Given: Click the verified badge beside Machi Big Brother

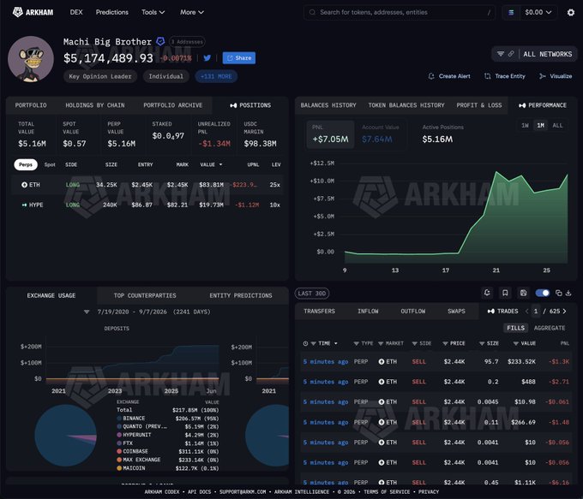Looking at the screenshot, I should point(160,41).
